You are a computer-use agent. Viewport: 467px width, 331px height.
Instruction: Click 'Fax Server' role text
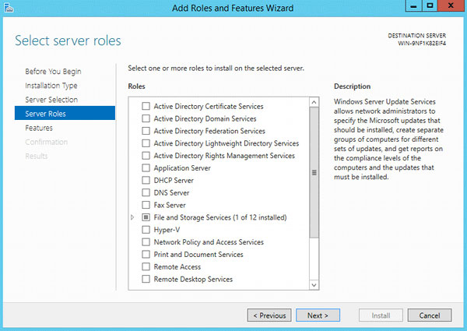coord(170,205)
